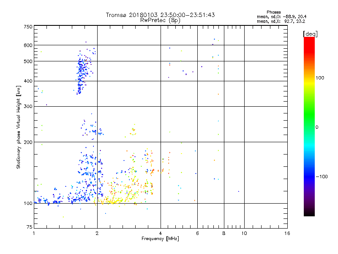The image size is (338, 254).
Task: Click the y-axis 400 tick label
Action: coord(28,81)
